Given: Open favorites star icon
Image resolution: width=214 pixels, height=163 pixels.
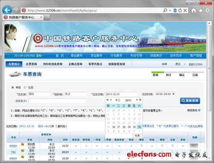Looking at the screenshot, I should pyautogui.click(x=201, y=10).
